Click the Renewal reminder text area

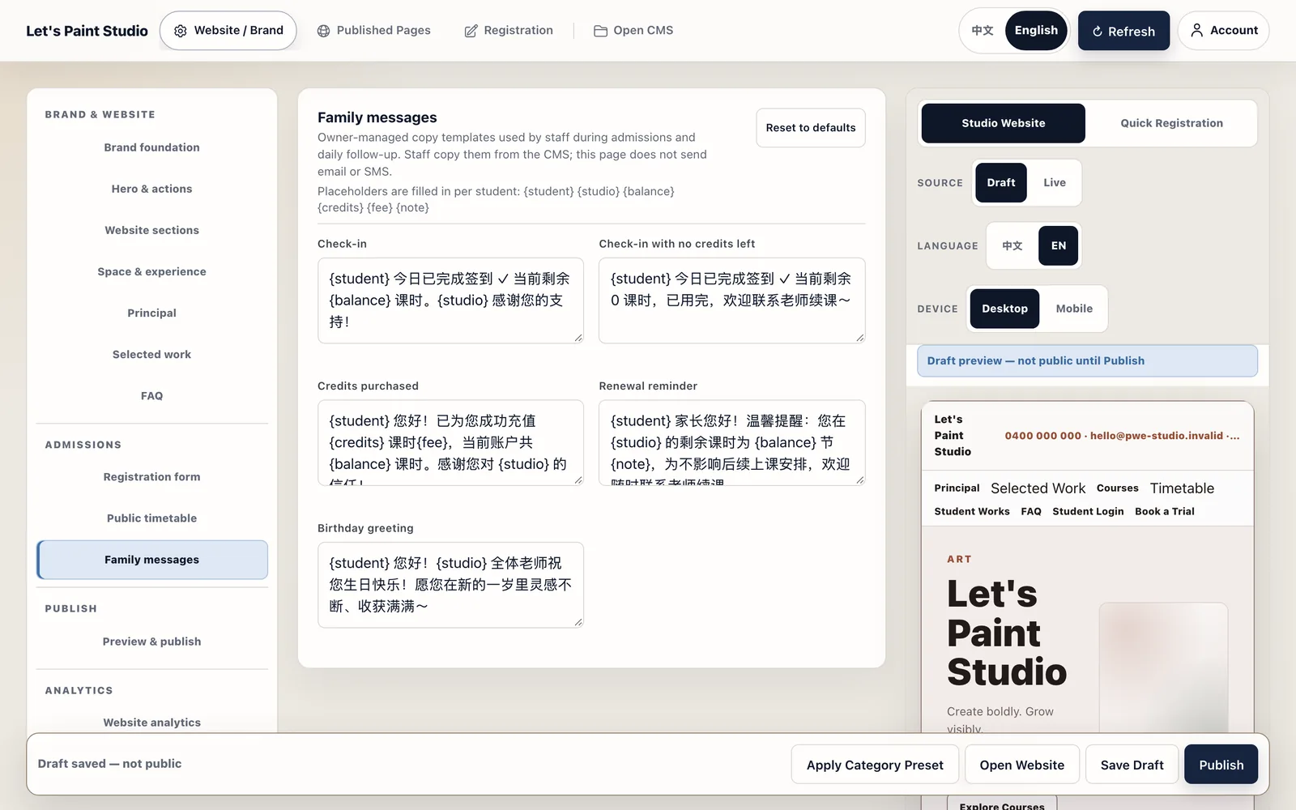pyautogui.click(x=731, y=442)
